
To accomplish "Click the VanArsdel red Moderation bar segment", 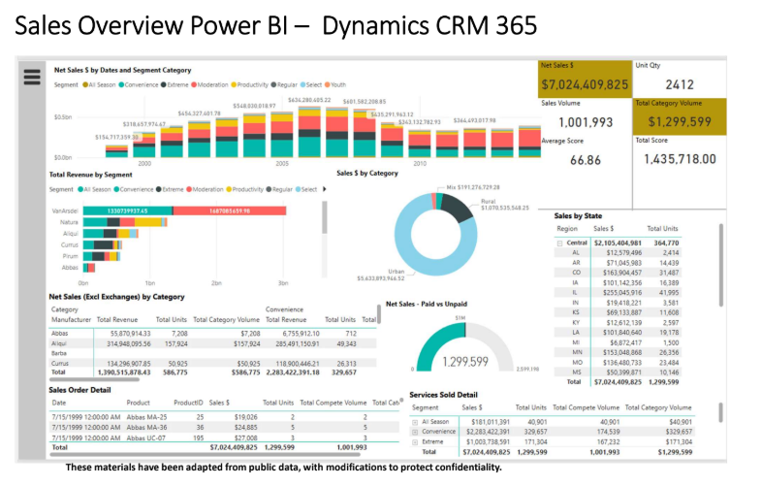I will 230,210.
